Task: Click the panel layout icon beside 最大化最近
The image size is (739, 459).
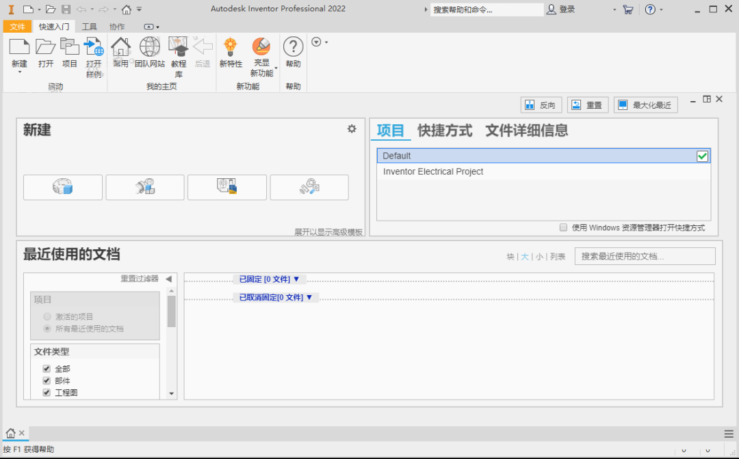Action: coord(706,99)
